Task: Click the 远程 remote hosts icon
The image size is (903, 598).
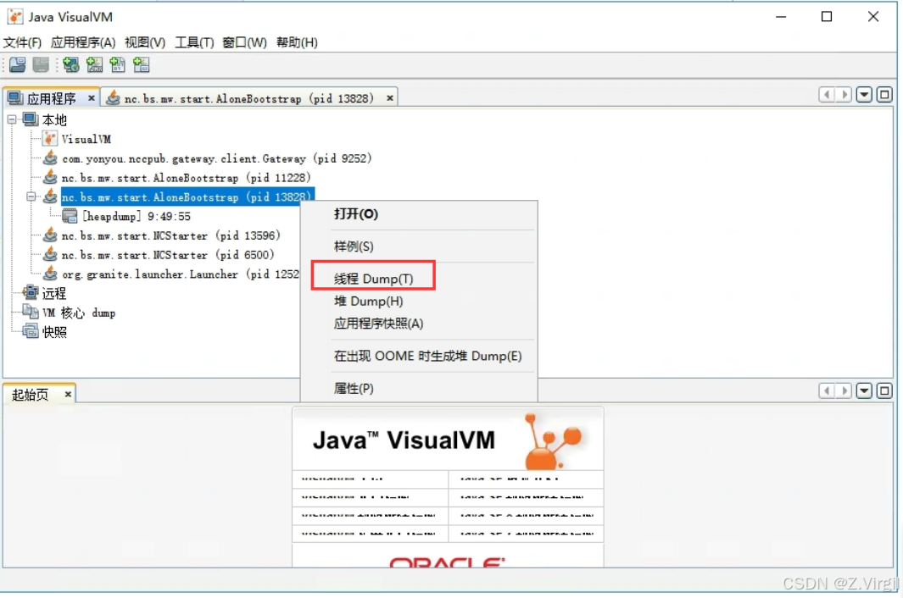Action: tap(30, 293)
